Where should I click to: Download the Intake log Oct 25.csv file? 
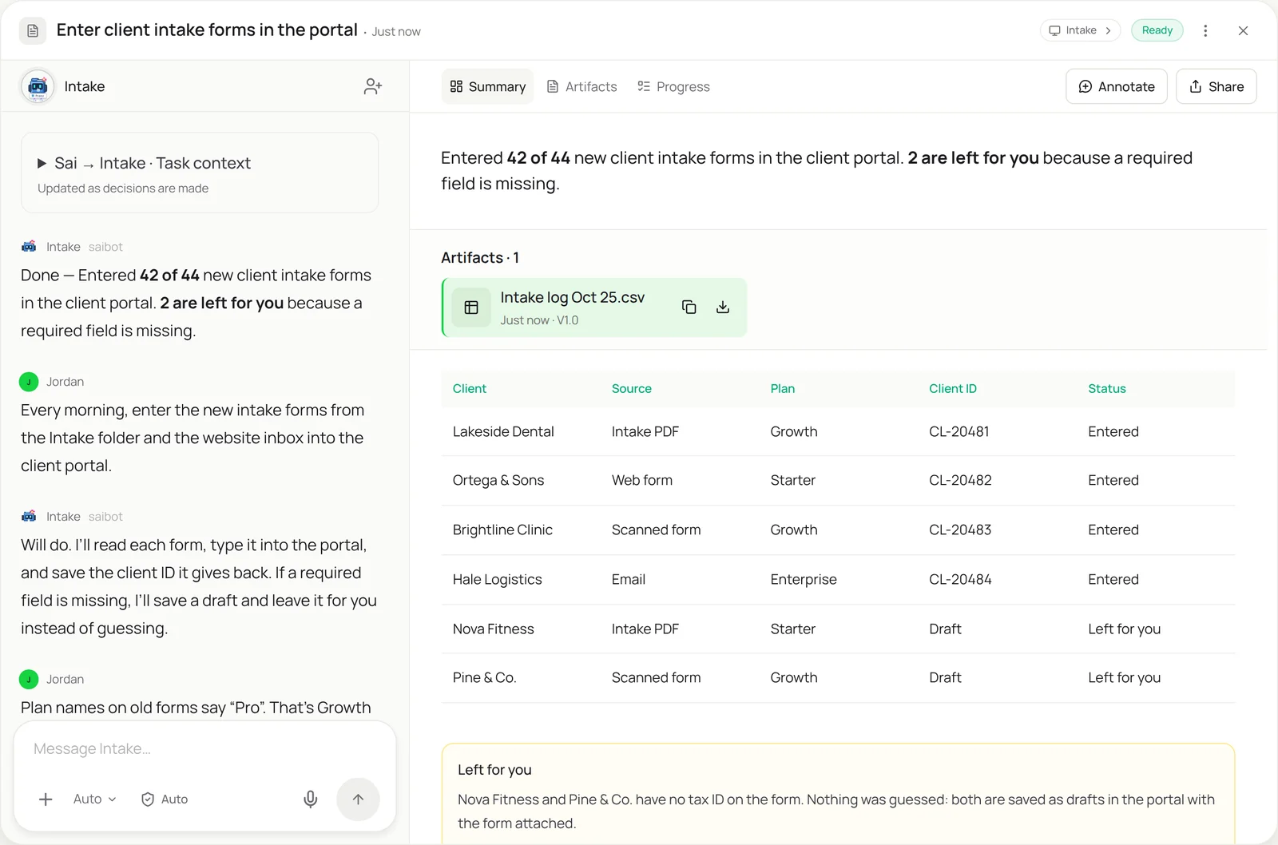723,307
